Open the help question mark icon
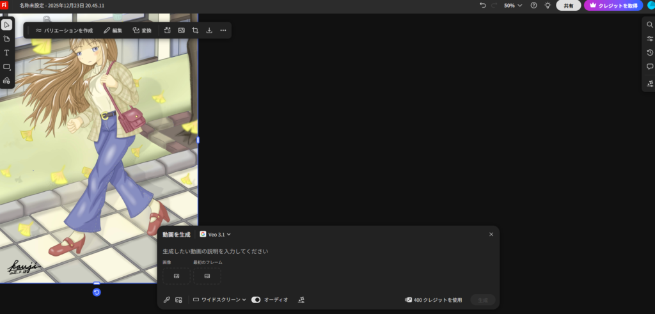655x314 pixels. pyautogui.click(x=533, y=5)
